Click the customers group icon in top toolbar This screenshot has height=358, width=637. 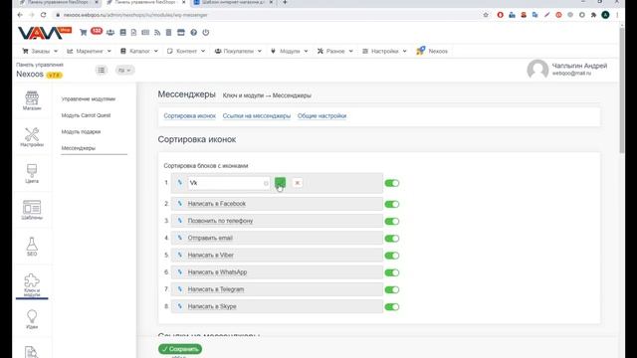[x=110, y=33]
